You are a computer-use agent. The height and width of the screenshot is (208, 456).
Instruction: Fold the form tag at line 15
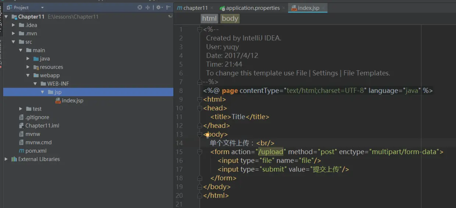click(200, 152)
